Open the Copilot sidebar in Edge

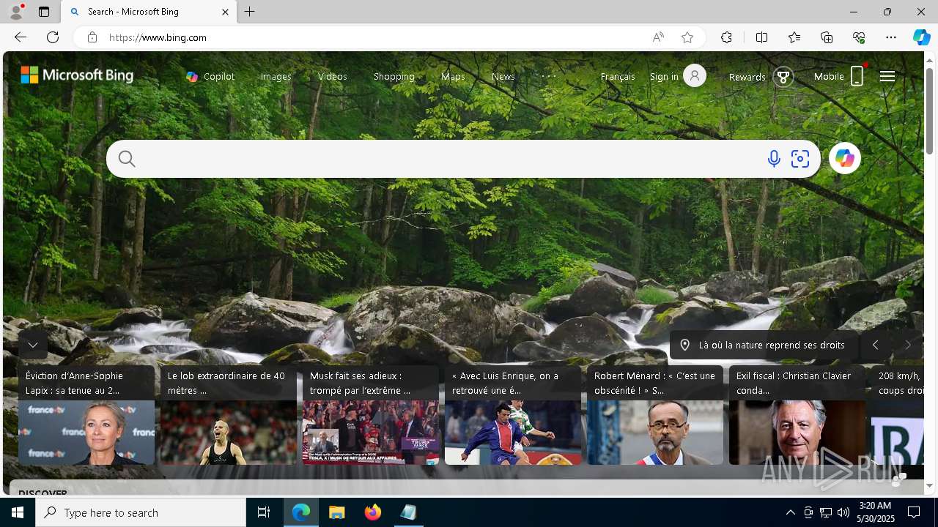921,37
